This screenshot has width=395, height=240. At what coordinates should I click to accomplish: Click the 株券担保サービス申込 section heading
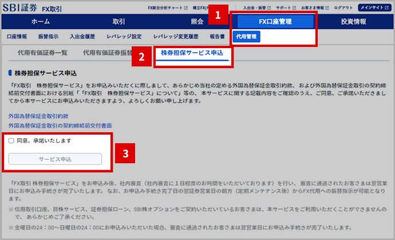(46, 73)
